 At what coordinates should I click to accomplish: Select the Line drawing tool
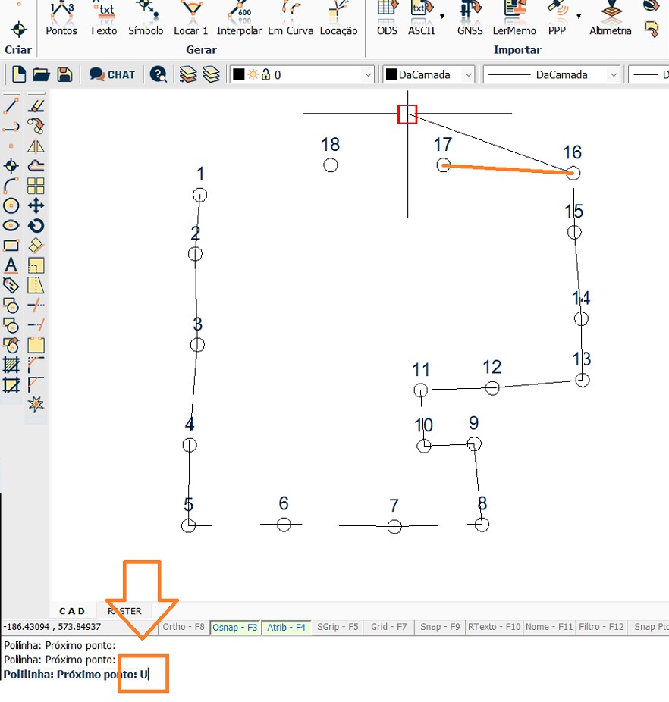(11, 106)
